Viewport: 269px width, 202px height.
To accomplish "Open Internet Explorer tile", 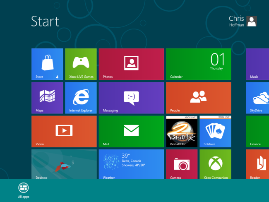I will coord(81,98).
